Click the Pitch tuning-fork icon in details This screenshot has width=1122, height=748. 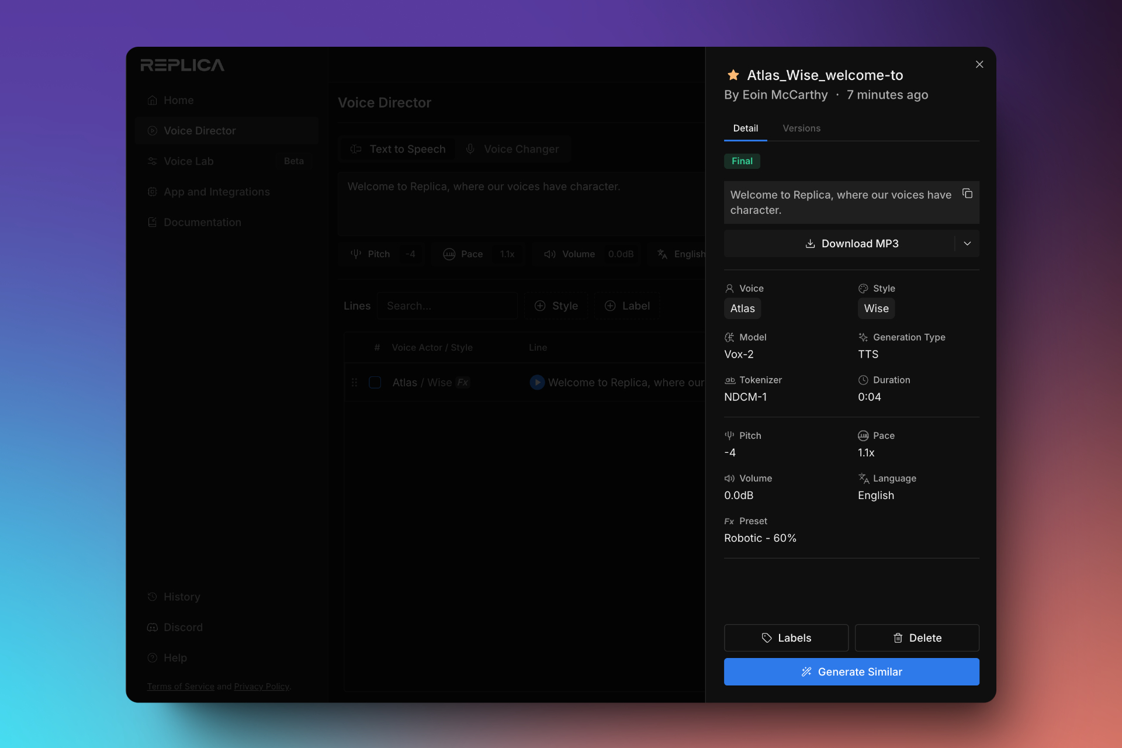pos(729,435)
